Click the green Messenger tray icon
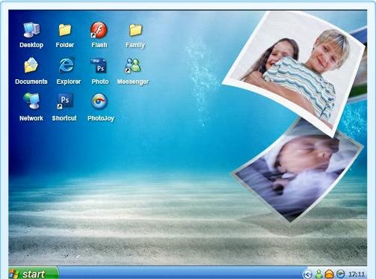Screen dimensions: 376x279 tap(318, 275)
